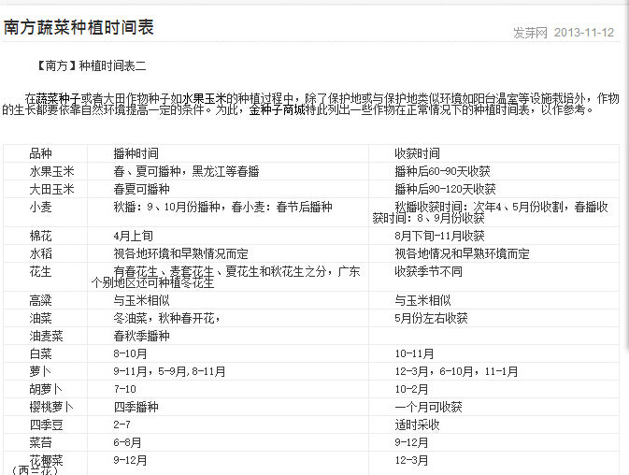Select the 棉花 row name
629x475 pixels.
(40, 236)
